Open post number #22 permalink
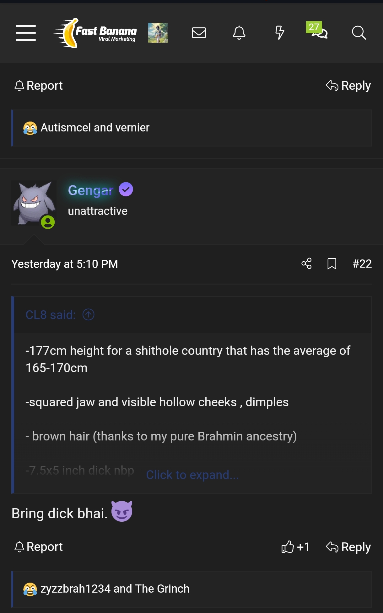This screenshot has height=613, width=383. point(362,264)
